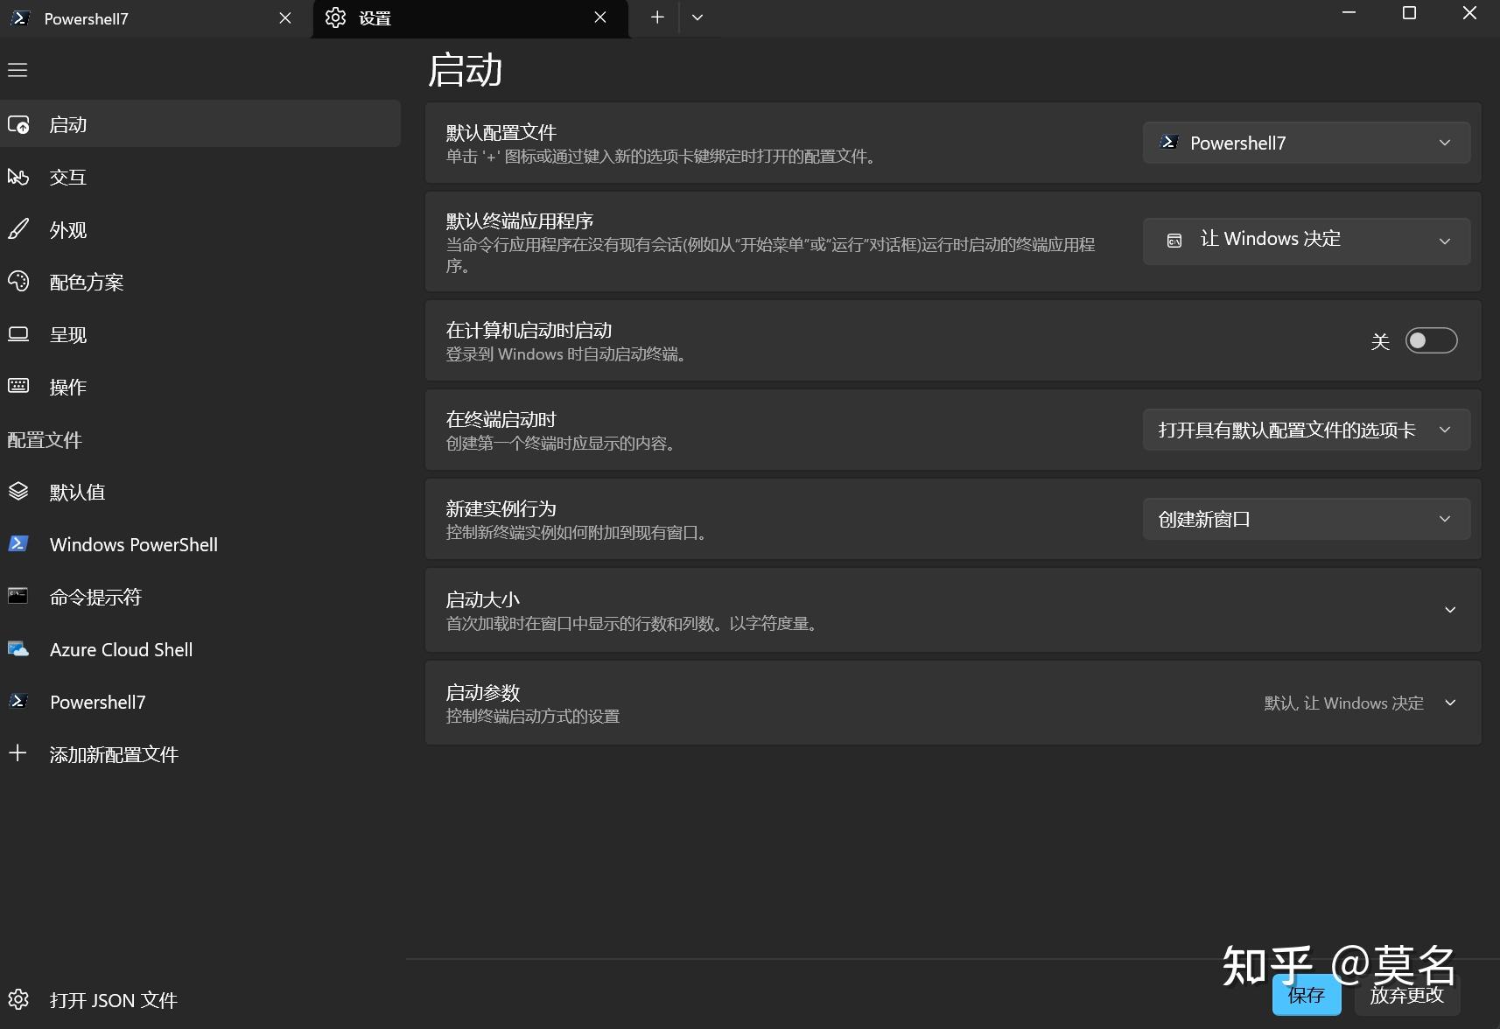Open the 默认终端应用程序 dropdown
1500x1029 pixels.
coord(1306,241)
